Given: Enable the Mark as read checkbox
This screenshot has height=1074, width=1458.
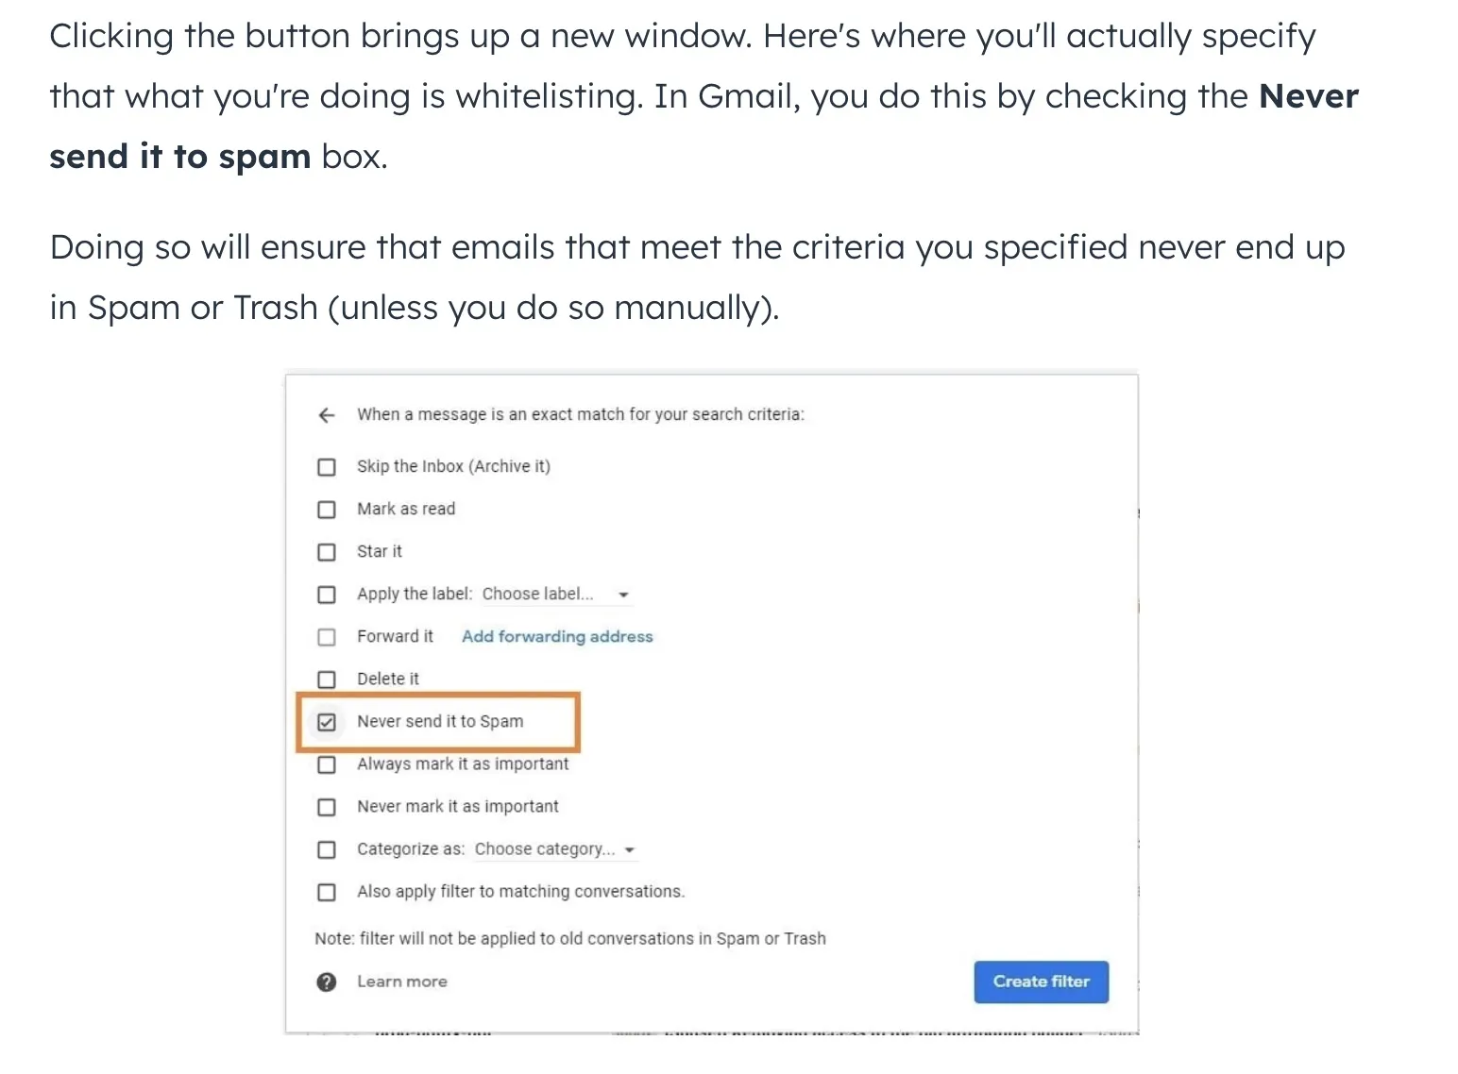Looking at the screenshot, I should coord(327,510).
